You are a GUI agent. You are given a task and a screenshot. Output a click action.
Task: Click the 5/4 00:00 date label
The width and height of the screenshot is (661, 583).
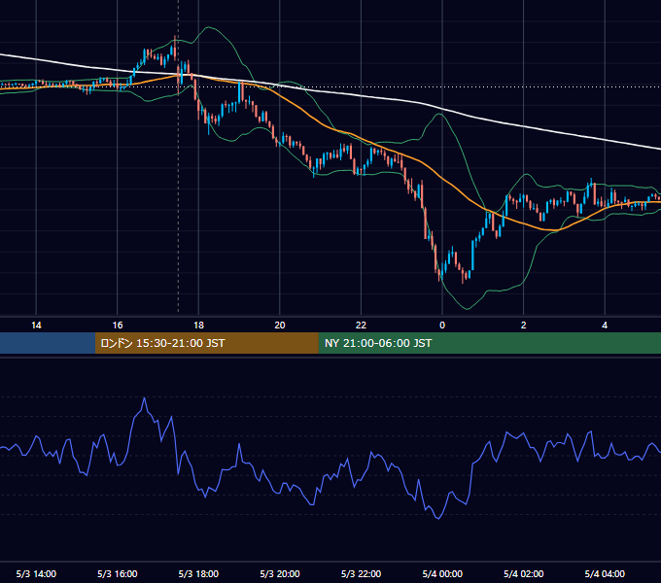(x=442, y=573)
